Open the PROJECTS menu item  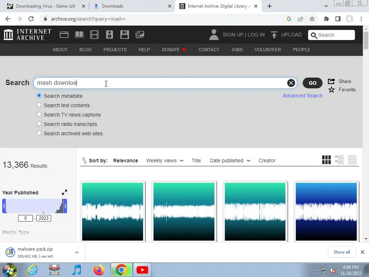115,50
